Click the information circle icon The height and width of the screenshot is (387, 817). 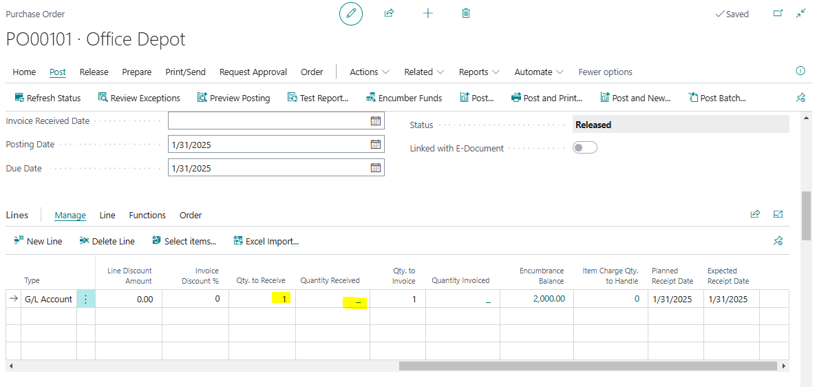point(801,72)
